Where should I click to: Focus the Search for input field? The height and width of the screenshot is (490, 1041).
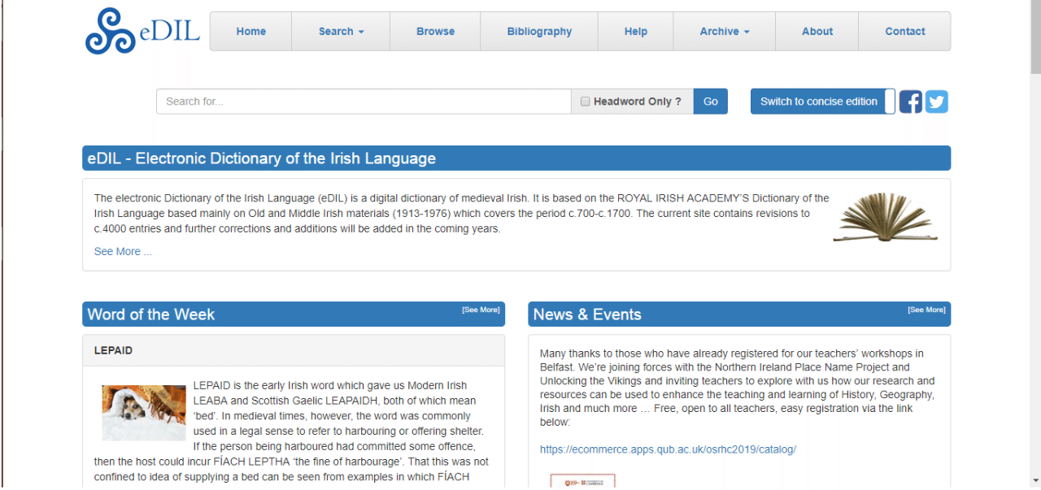coord(364,102)
